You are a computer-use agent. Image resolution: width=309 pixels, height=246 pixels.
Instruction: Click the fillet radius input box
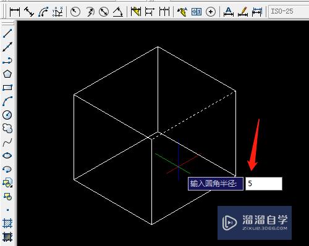point(264,184)
